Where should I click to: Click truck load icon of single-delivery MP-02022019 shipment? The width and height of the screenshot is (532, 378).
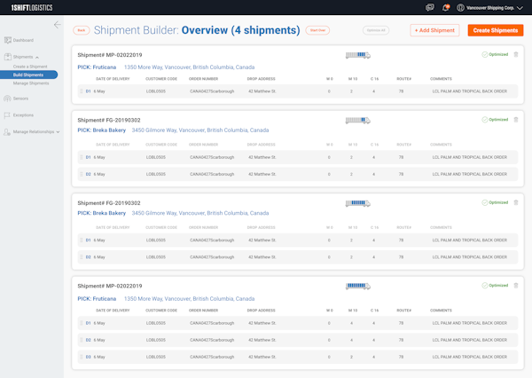pyautogui.click(x=357, y=55)
